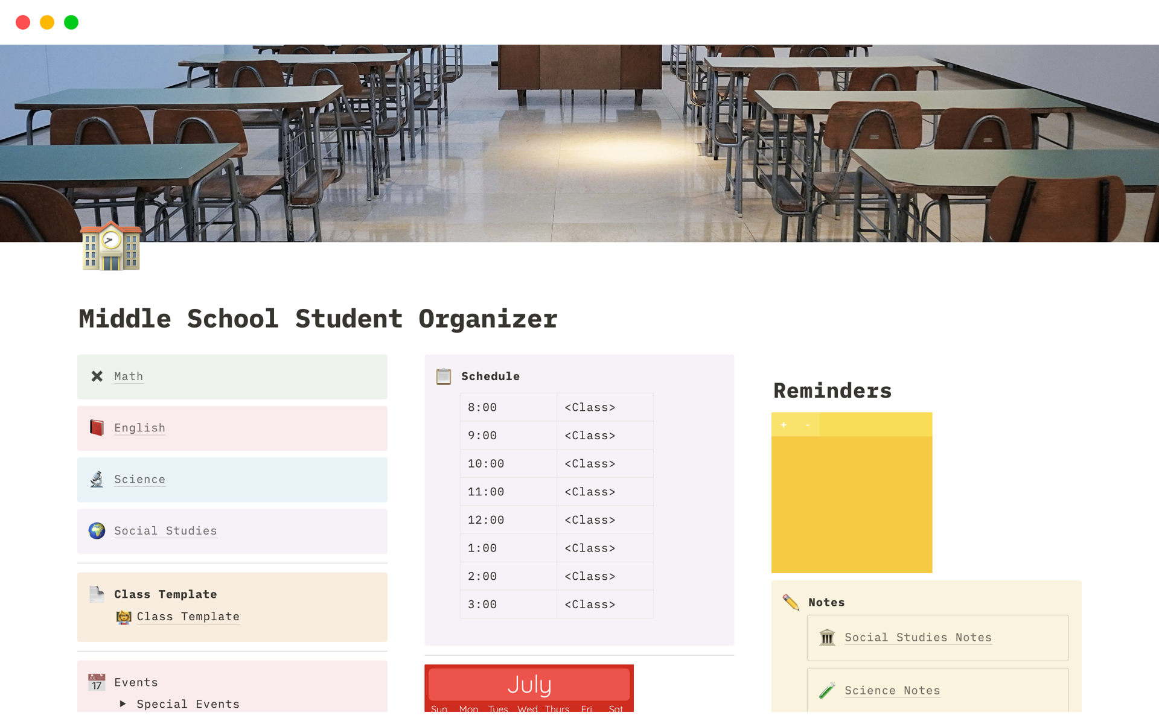Click the microscope Science icon

click(97, 480)
